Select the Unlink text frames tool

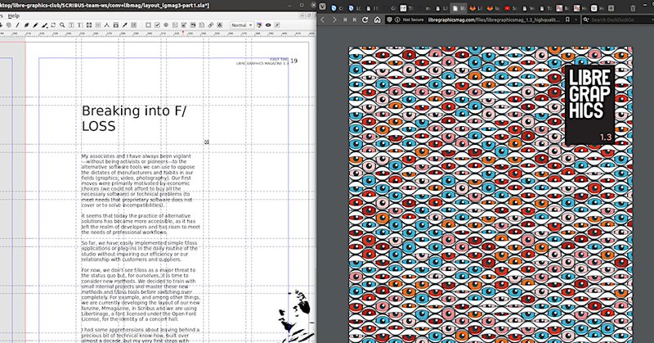pos(98,25)
